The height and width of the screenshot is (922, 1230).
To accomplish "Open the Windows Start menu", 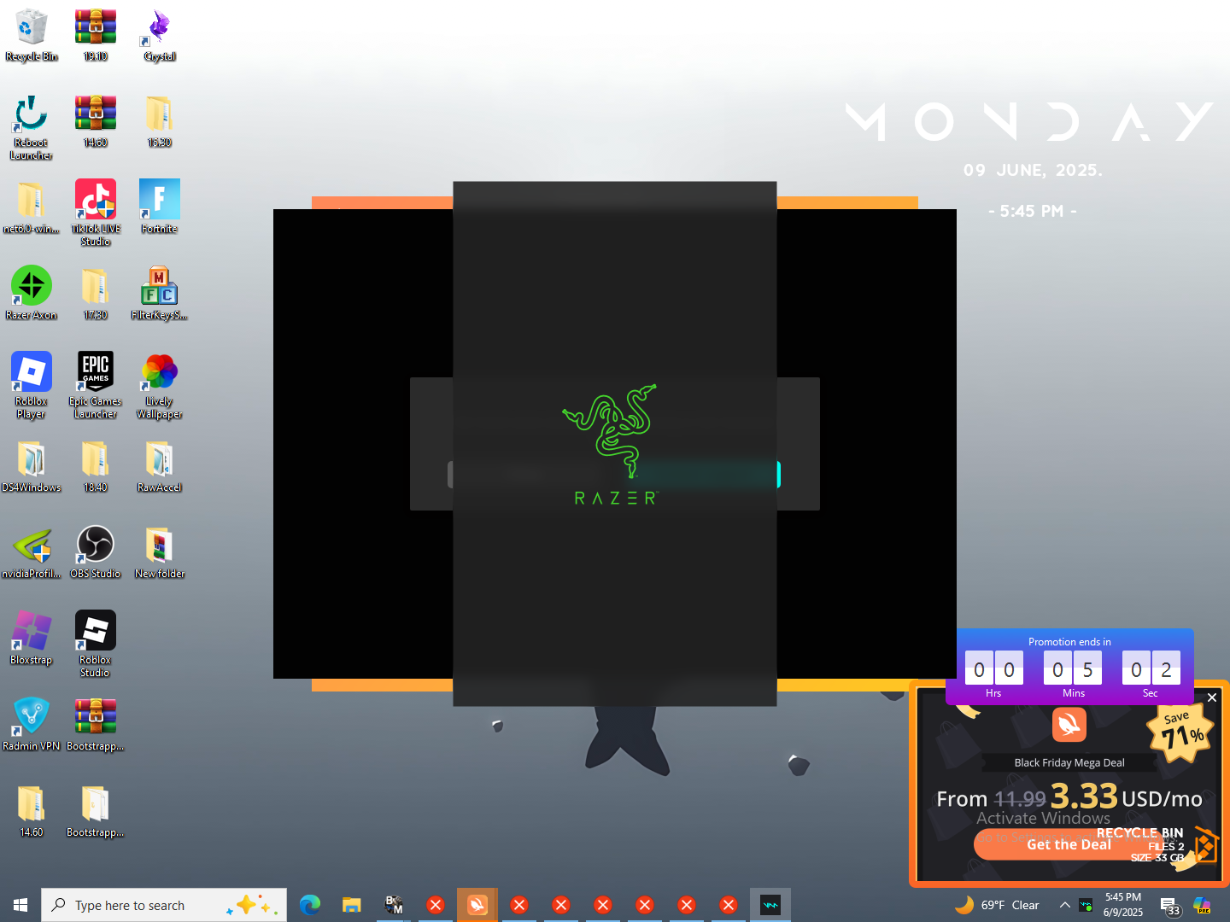I will pos(20,905).
